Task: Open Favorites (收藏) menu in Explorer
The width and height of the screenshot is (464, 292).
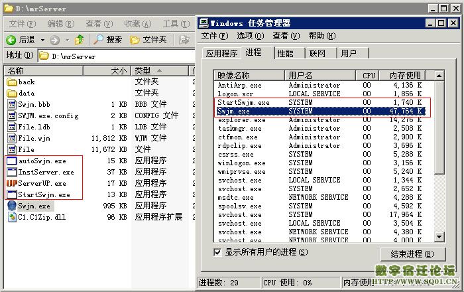Action: [138, 24]
